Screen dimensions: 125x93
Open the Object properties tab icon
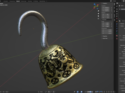117,21
